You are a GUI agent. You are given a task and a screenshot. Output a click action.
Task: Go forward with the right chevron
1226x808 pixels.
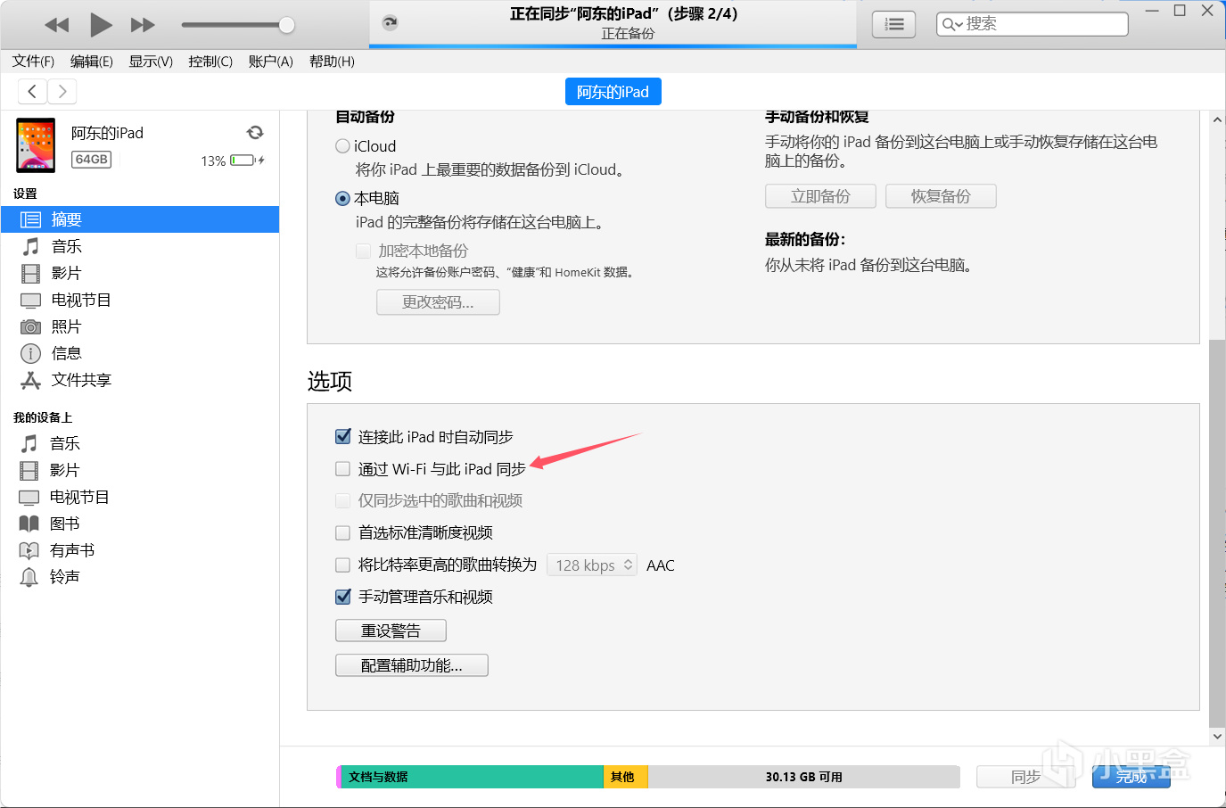(62, 91)
